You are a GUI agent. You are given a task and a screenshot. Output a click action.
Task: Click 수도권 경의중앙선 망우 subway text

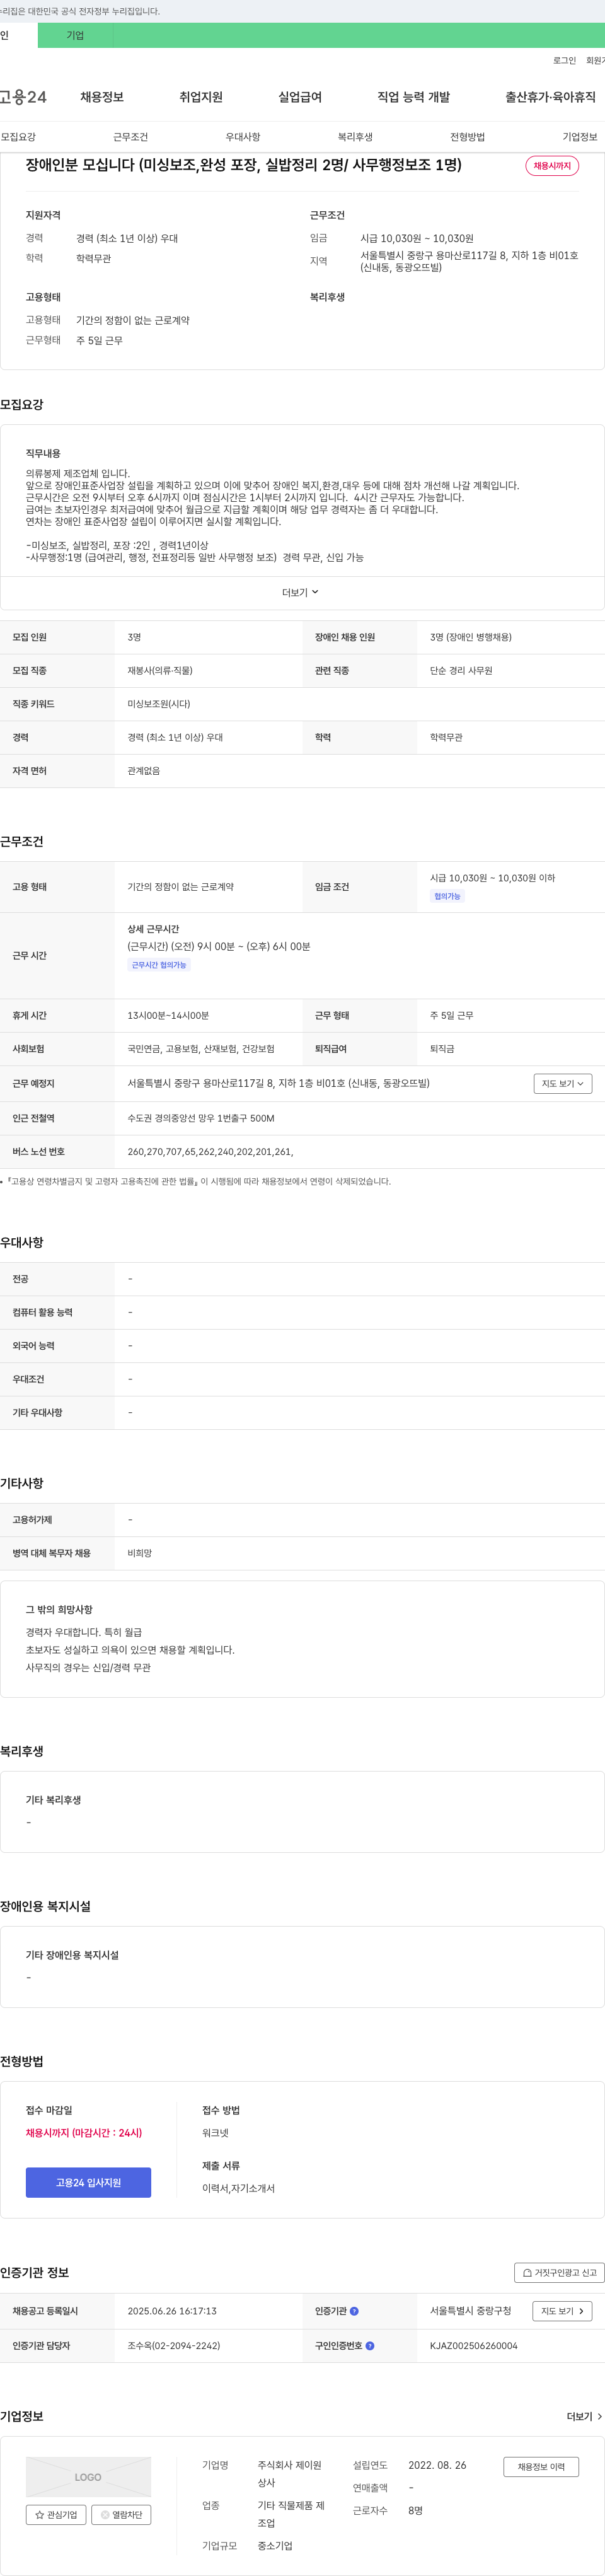[200, 1118]
